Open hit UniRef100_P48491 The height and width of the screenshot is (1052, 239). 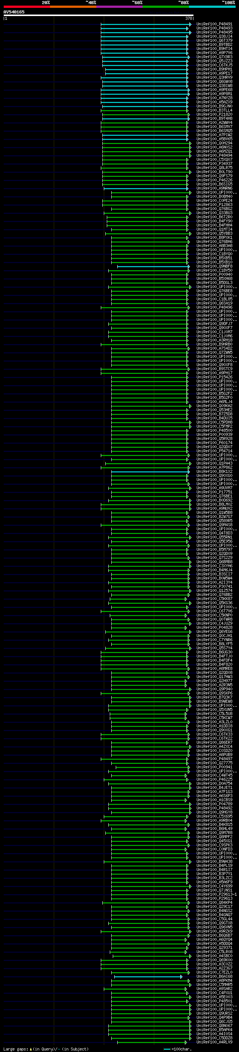pyautogui.click(x=214, y=24)
